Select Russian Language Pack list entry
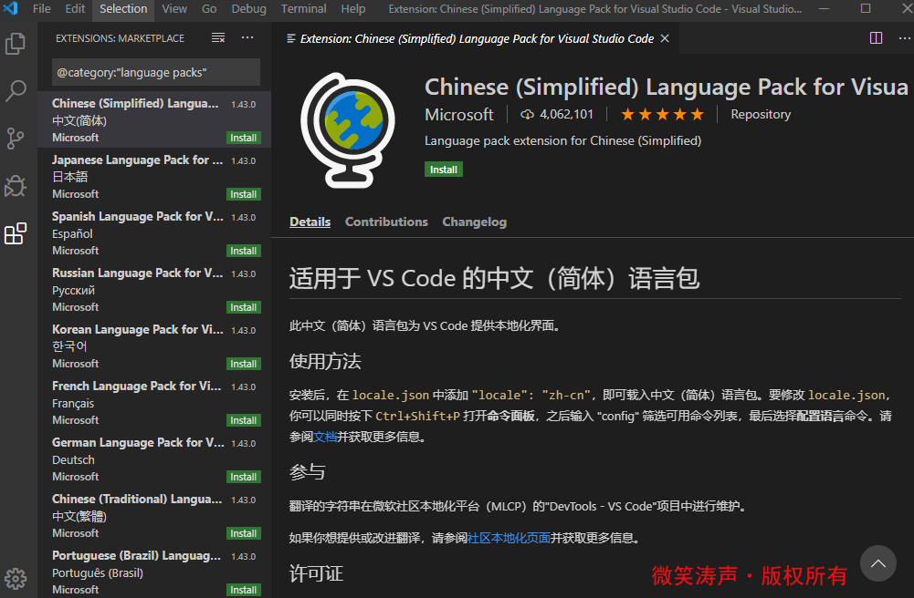914x598 pixels. (154, 289)
